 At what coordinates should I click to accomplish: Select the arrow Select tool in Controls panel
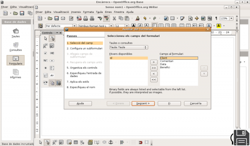pyautogui.click(x=45, y=38)
